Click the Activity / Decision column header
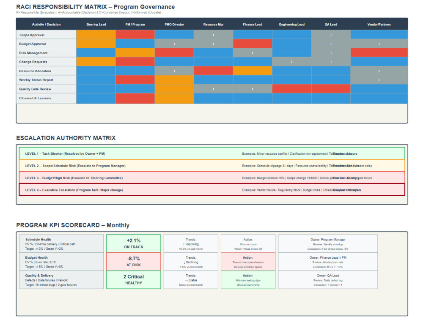423x317 pixels. pos(46,24)
